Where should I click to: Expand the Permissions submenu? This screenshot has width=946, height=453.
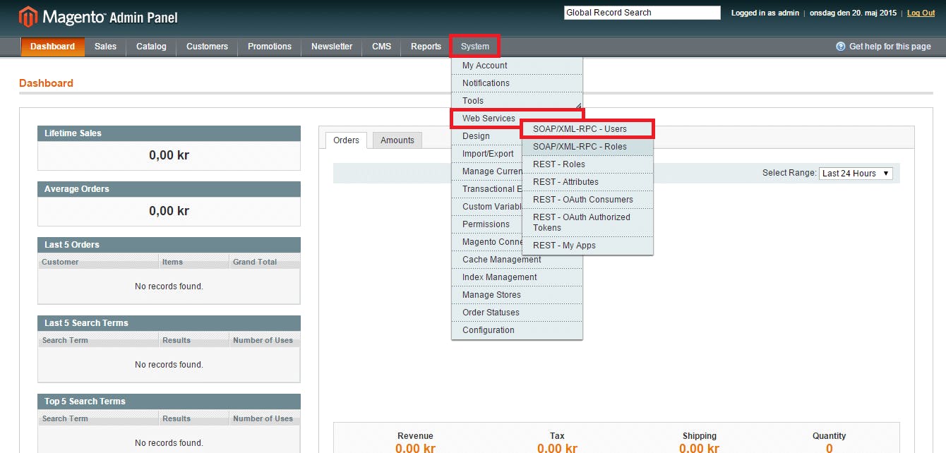487,224
